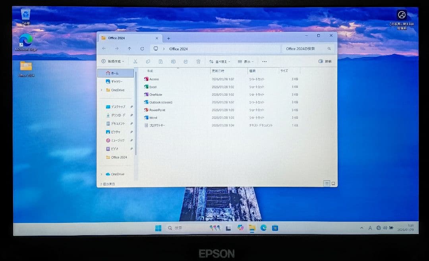Switch to large thumbnail view at bottom right
This screenshot has width=429, height=261.
point(333,183)
